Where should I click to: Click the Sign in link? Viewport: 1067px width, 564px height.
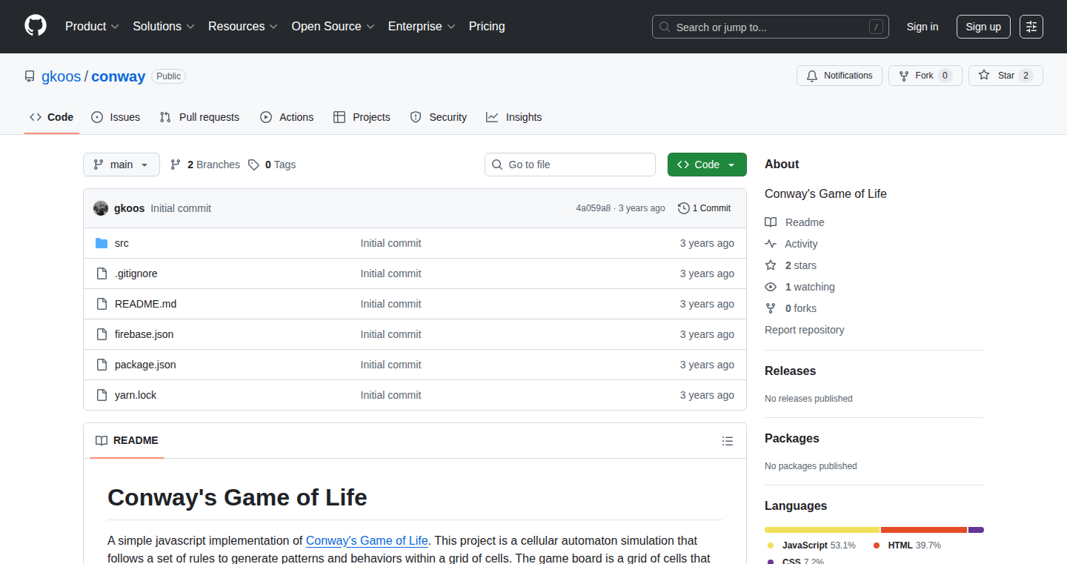tap(923, 27)
